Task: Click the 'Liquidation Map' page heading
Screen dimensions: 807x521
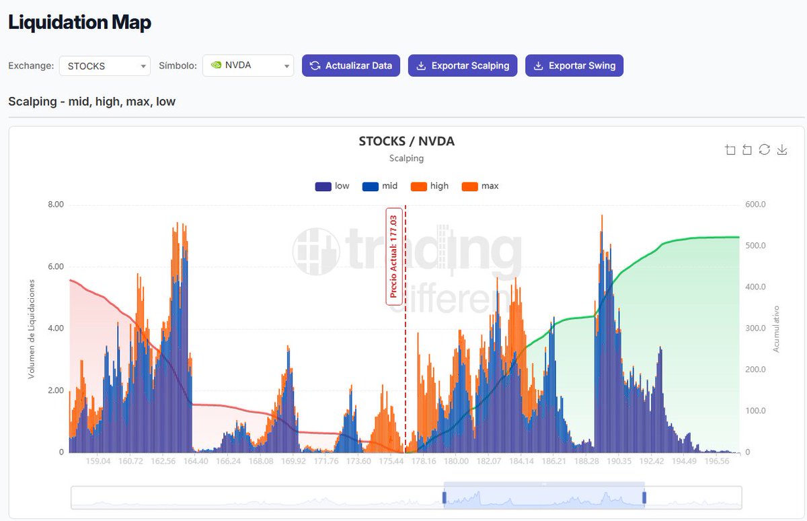Action: coord(79,22)
